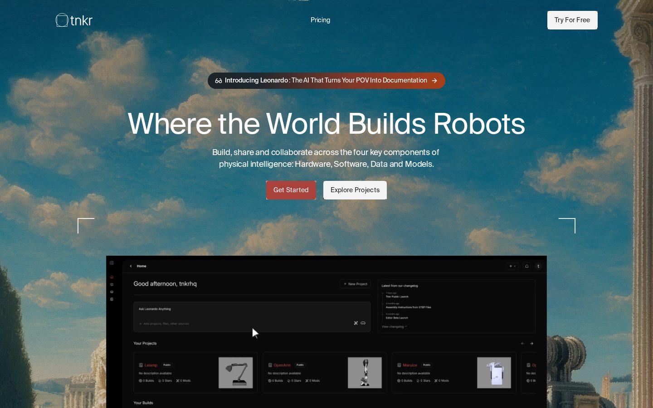653x408 pixels.
Task: Click the tnkr logo in the header
Action: point(74,20)
